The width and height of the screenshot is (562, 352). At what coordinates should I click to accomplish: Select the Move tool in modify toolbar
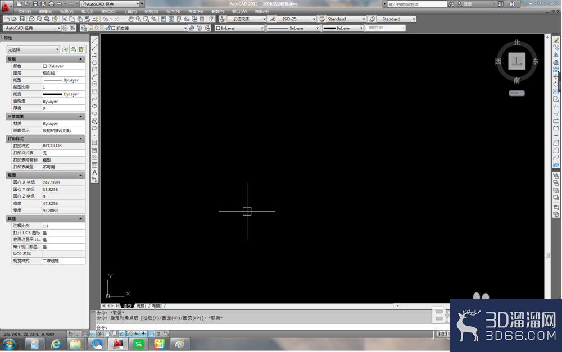(556, 76)
